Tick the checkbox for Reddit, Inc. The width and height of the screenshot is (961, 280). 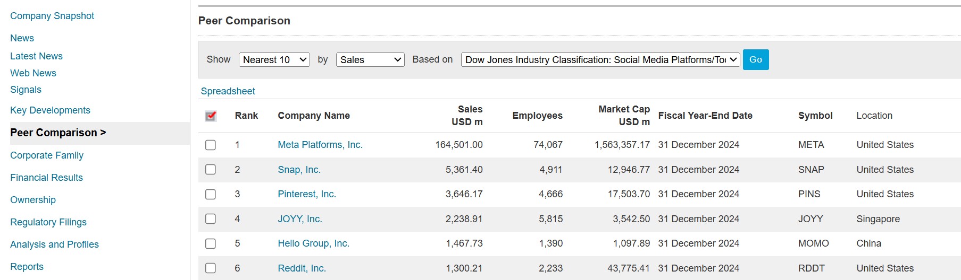pos(211,268)
